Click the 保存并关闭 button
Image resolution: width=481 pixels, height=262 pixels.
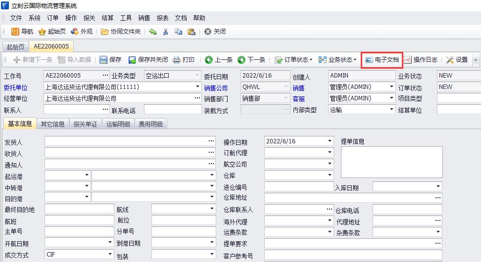(148, 60)
